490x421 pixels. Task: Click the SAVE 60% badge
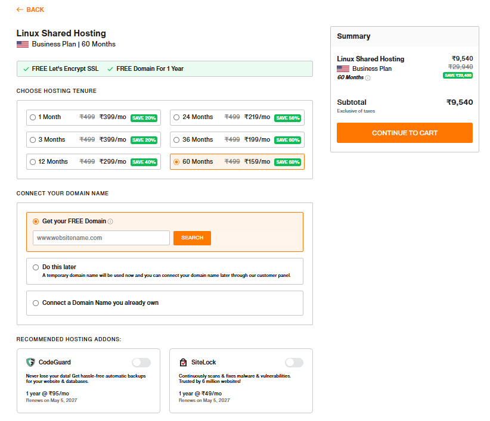[288, 140]
